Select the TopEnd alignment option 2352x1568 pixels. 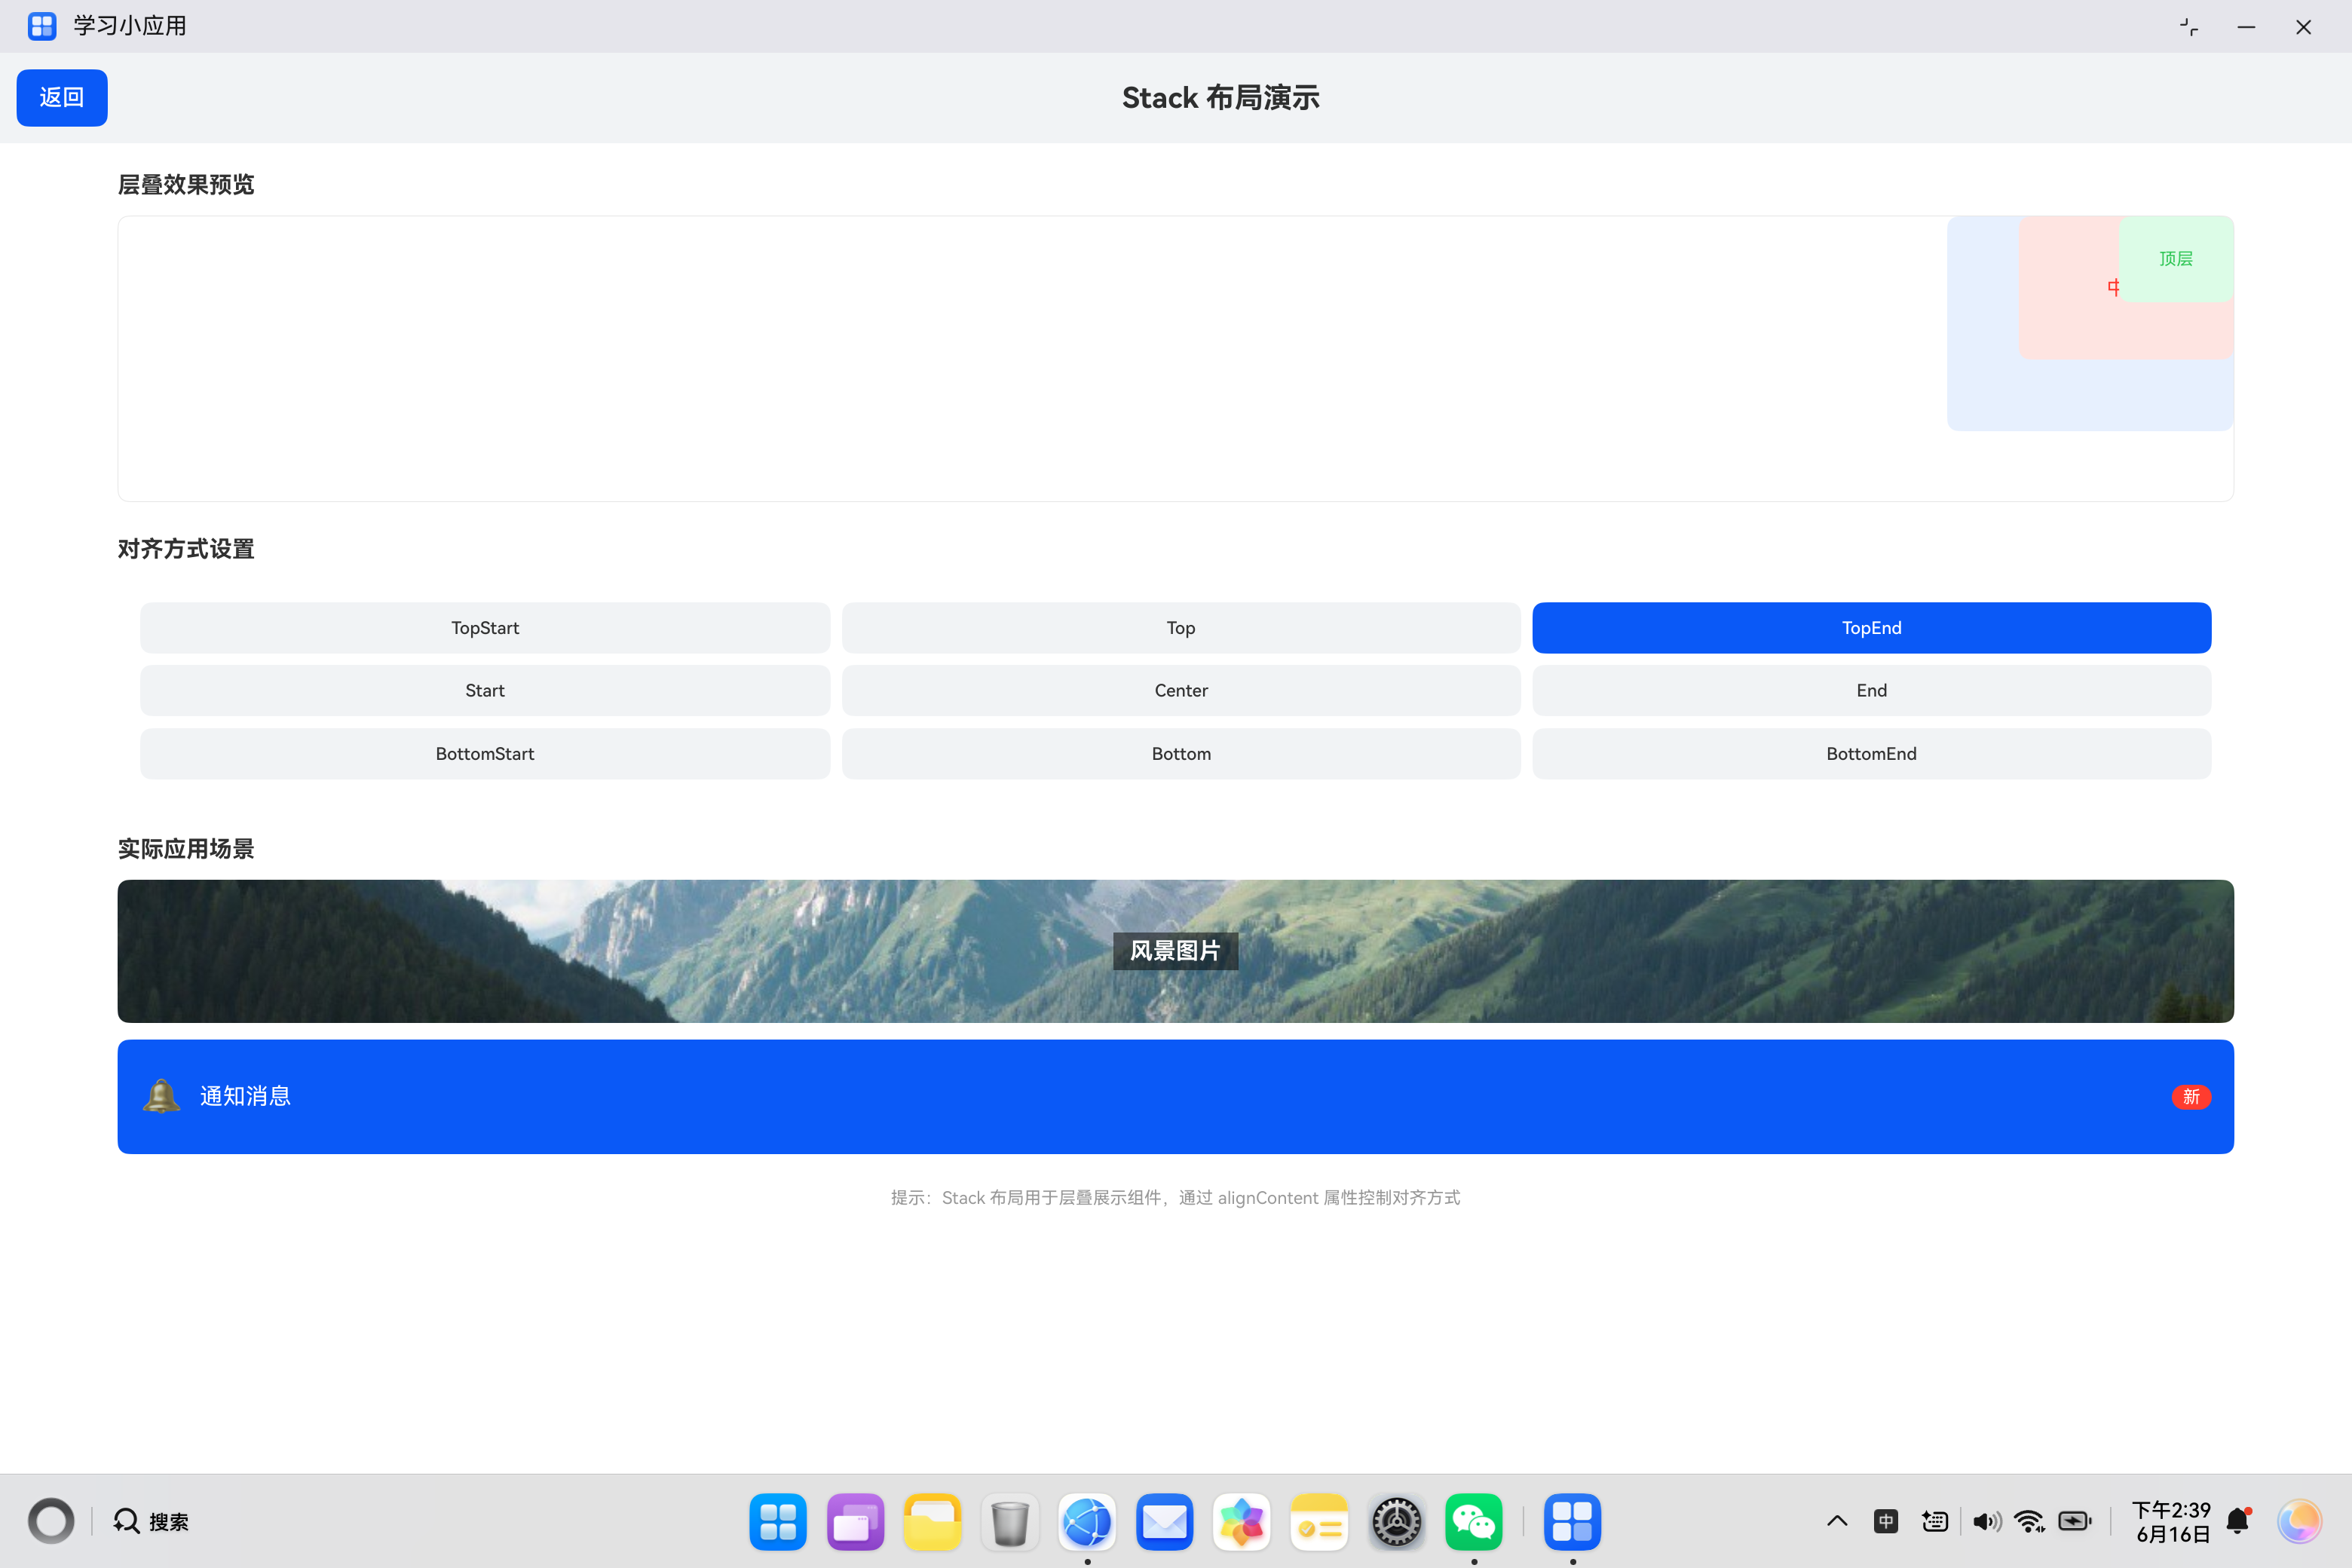(x=1871, y=628)
